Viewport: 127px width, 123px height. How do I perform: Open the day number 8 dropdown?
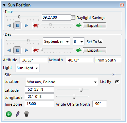point(78,41)
